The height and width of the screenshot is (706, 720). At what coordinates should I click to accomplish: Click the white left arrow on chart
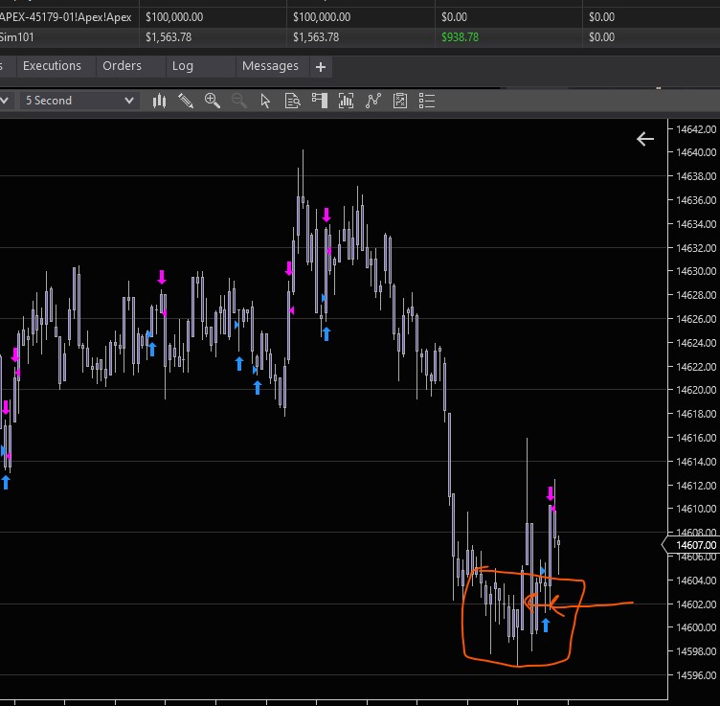coord(645,139)
